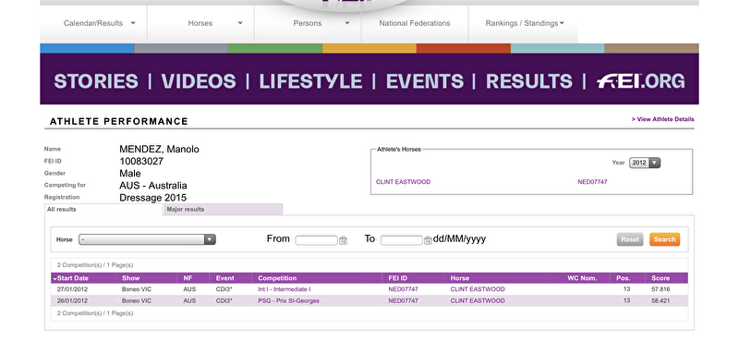The height and width of the screenshot is (341, 739).
Task: Click the Score column header
Action: (x=660, y=278)
